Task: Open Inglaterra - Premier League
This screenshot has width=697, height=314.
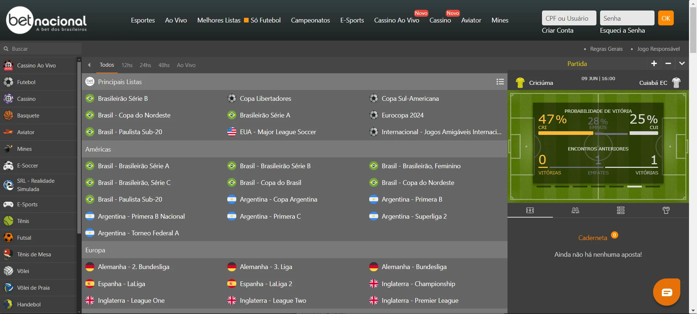Action: [420, 301]
